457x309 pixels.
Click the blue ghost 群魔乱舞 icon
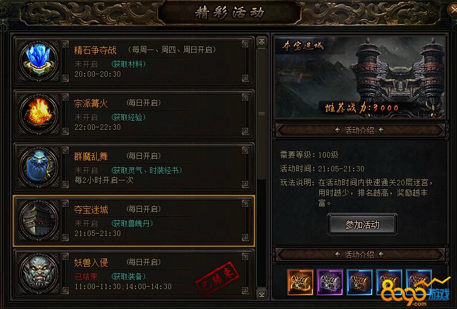[39, 167]
